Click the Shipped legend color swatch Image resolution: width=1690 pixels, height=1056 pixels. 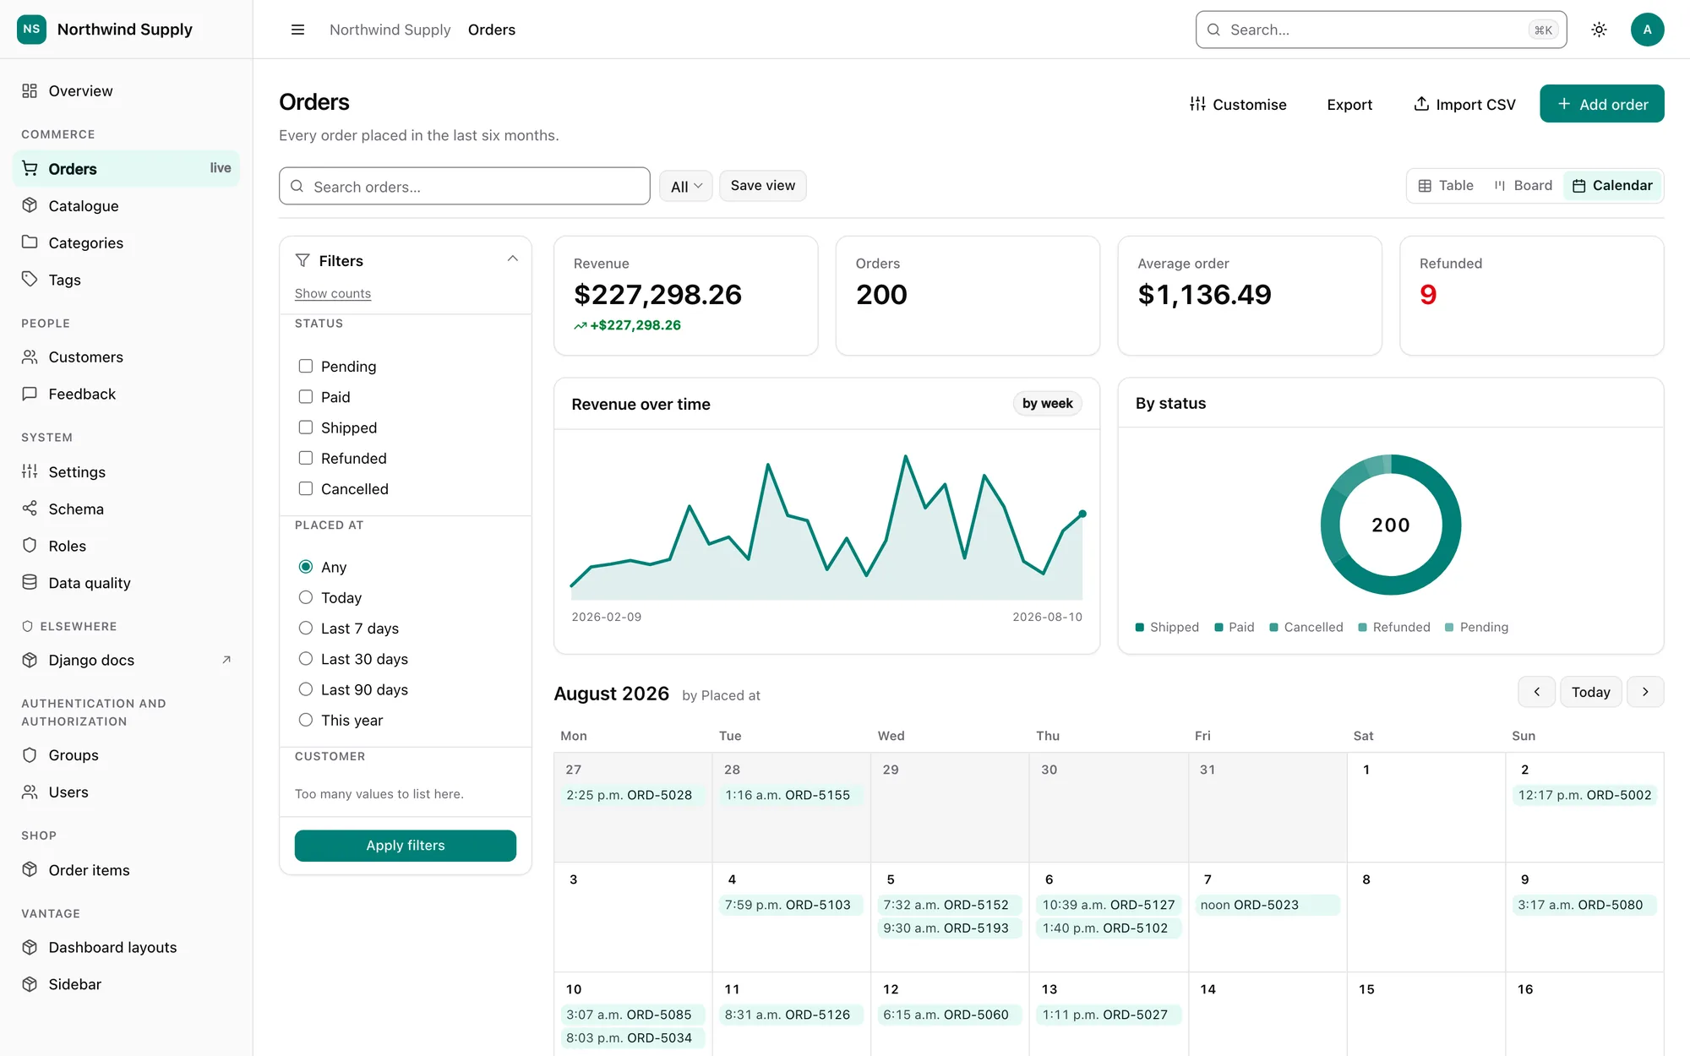click(x=1140, y=627)
